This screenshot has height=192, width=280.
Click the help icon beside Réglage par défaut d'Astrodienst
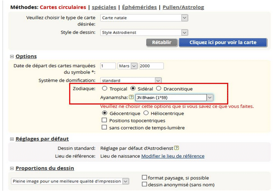point(176,148)
